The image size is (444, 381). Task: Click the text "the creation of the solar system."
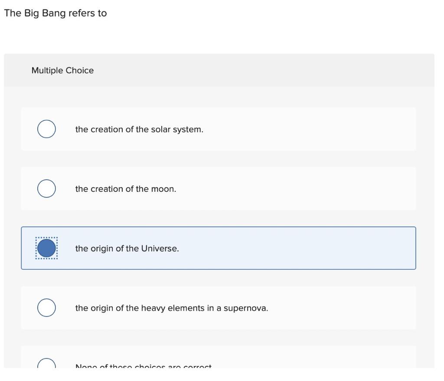(x=140, y=129)
